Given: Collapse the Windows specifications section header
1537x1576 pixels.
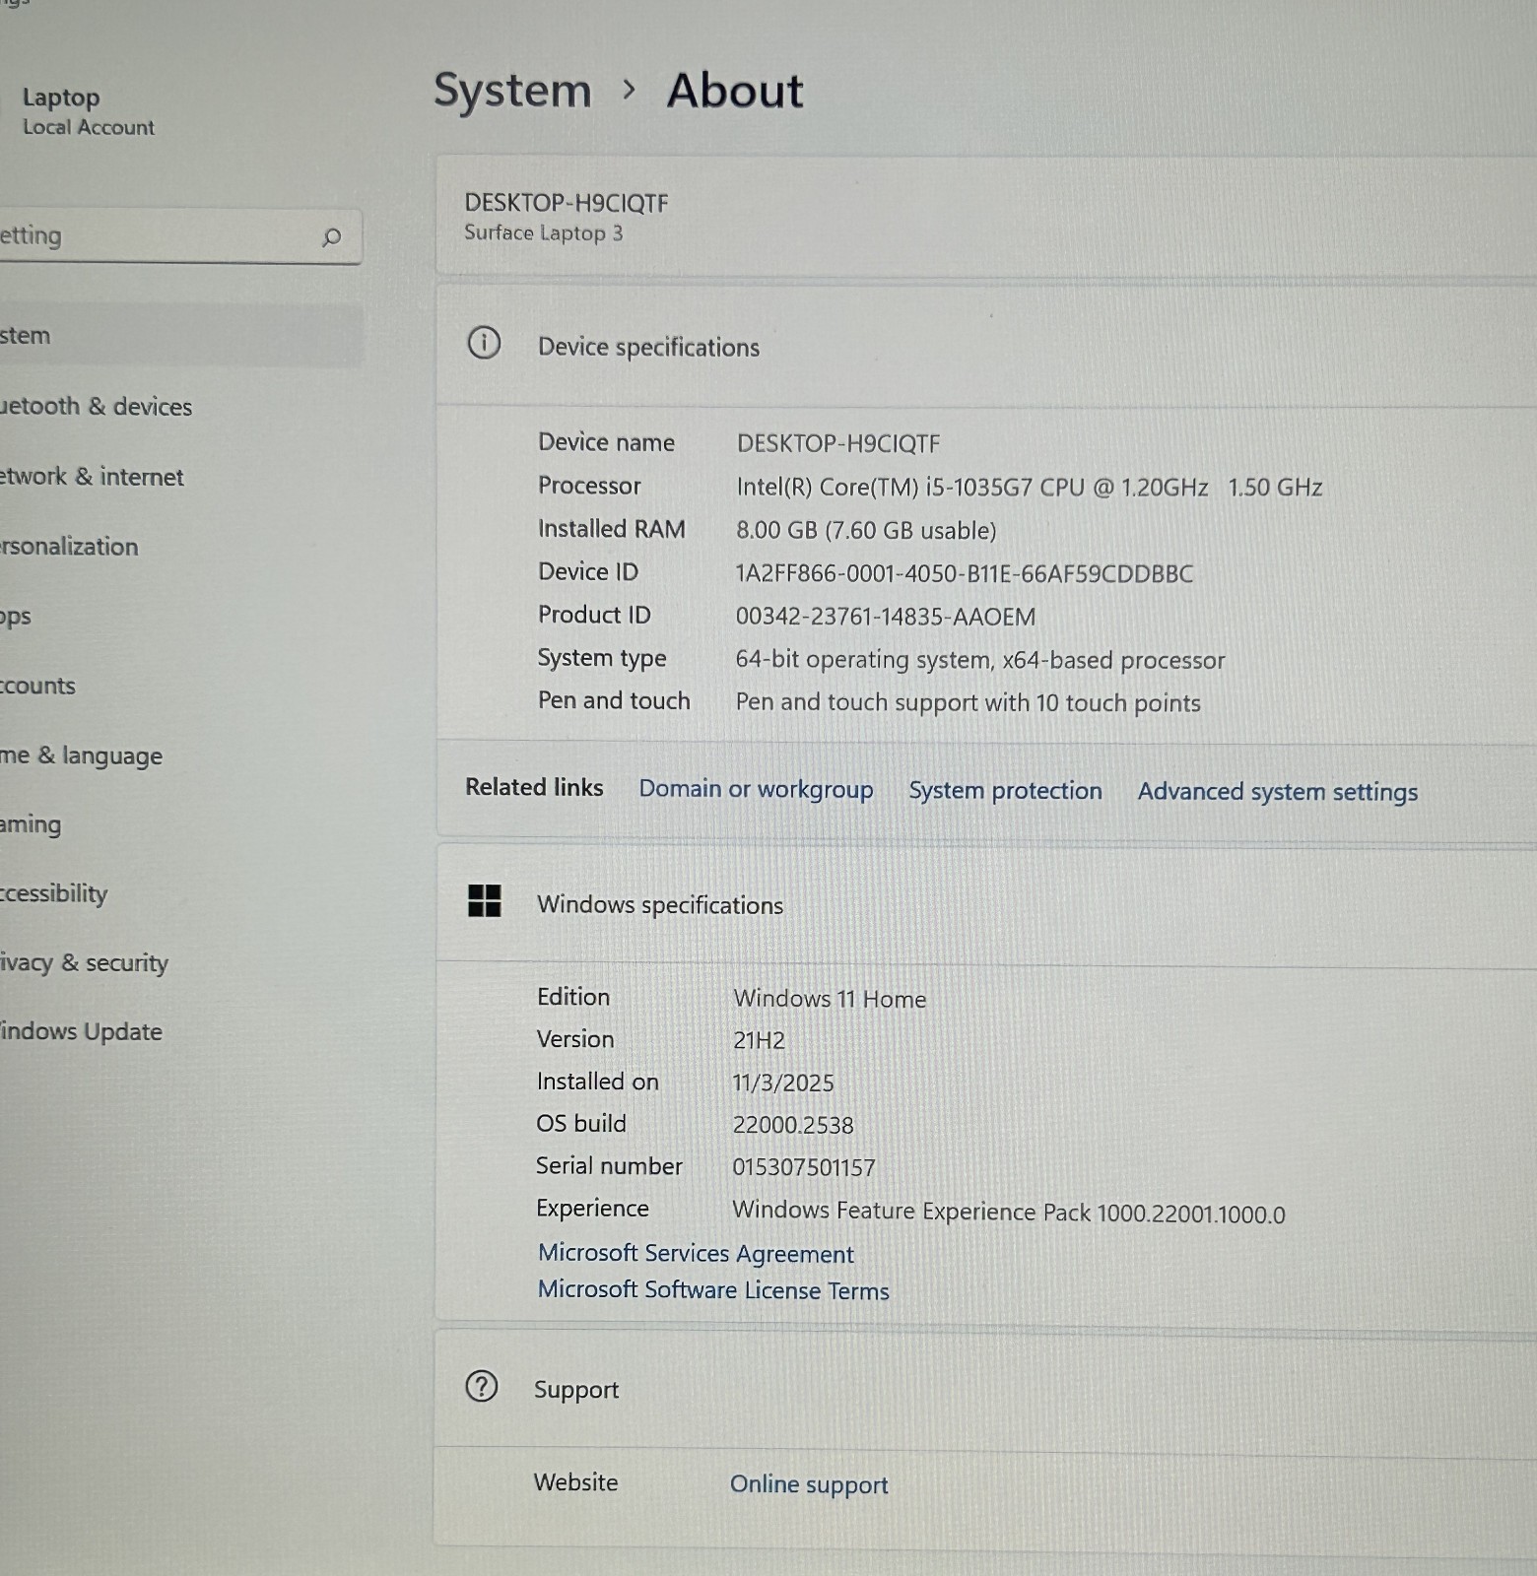Looking at the screenshot, I should 985,903.
